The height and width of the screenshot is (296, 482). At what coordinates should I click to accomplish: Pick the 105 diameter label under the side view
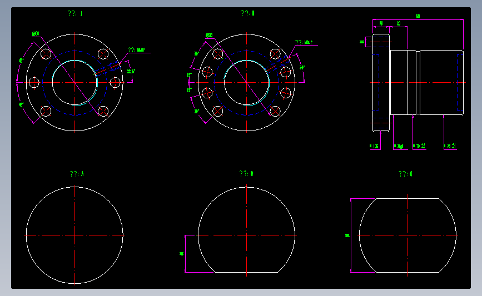tap(374, 147)
